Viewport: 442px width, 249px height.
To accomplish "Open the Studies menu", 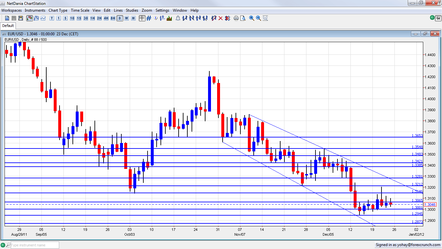I will coord(132,10).
